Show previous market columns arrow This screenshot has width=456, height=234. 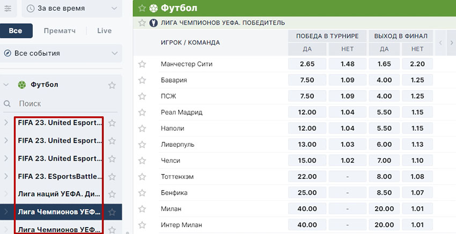tap(440, 43)
